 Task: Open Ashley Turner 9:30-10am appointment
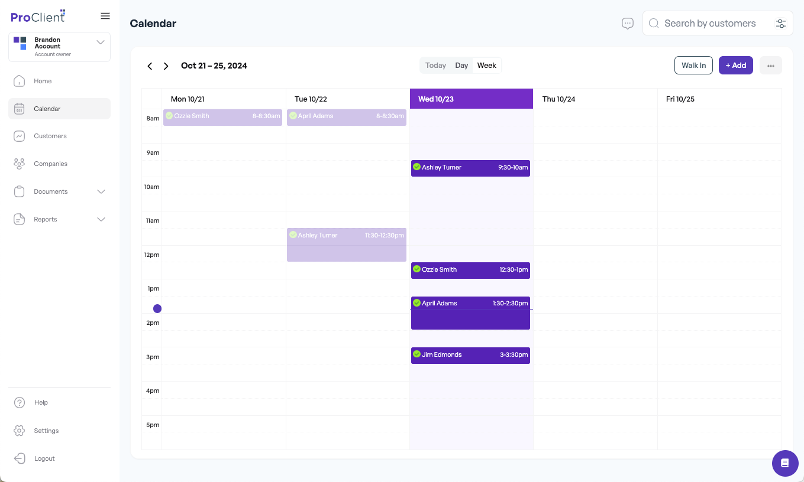(470, 168)
